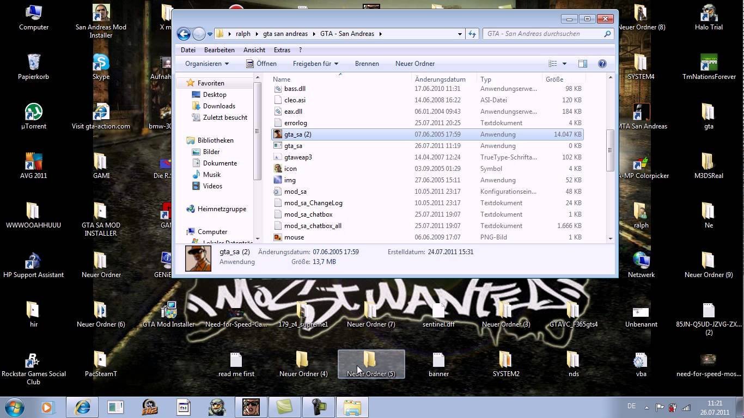Open the ? help menu

tap(300, 50)
